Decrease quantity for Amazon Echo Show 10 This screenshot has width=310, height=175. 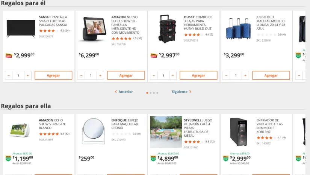(81, 75)
